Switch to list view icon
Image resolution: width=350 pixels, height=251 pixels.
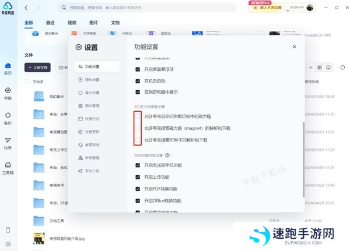[310, 68]
